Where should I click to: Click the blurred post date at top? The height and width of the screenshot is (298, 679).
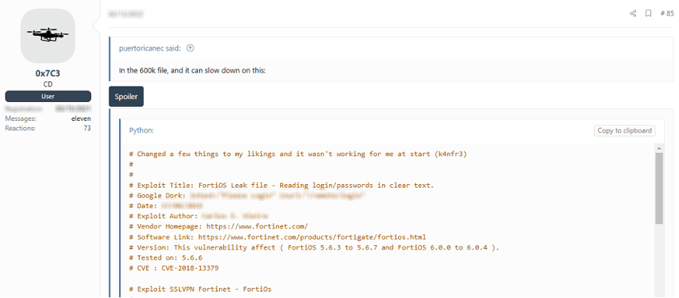(126, 14)
